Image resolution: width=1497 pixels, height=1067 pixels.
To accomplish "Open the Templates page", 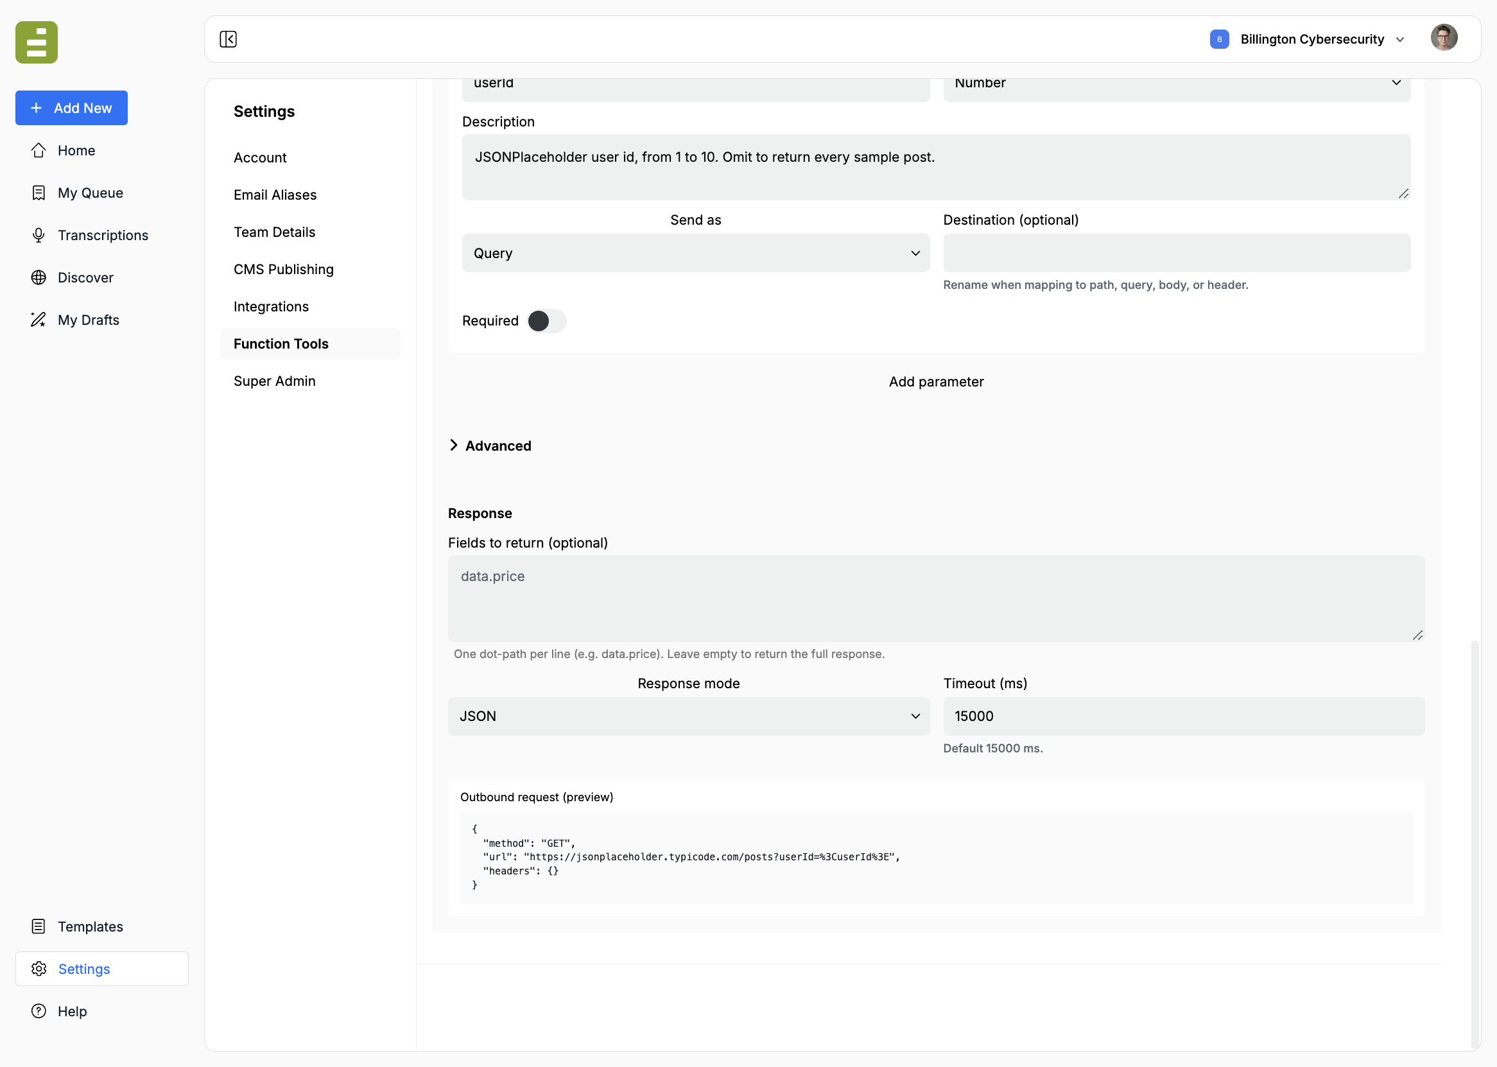I will pyautogui.click(x=102, y=926).
